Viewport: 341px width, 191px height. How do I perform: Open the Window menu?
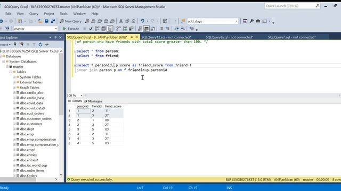(79, 14)
